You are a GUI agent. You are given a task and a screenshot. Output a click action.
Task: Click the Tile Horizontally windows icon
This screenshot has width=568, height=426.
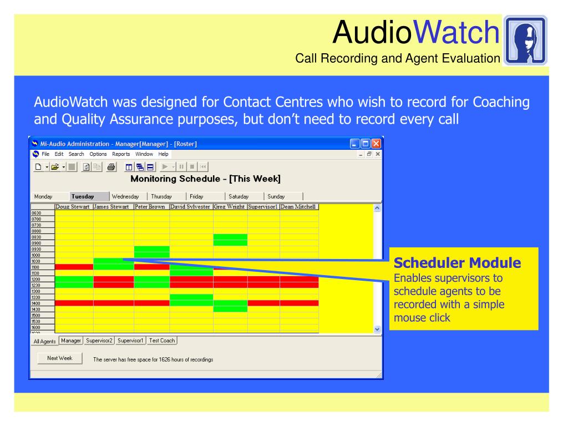150,166
